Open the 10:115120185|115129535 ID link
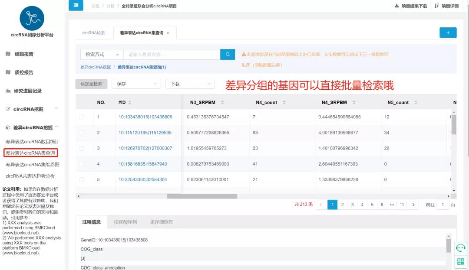The image size is (469, 270). (x=145, y=133)
